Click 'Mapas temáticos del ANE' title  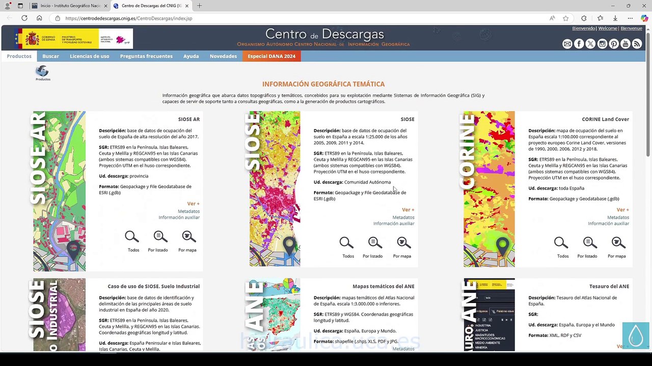tap(384, 286)
